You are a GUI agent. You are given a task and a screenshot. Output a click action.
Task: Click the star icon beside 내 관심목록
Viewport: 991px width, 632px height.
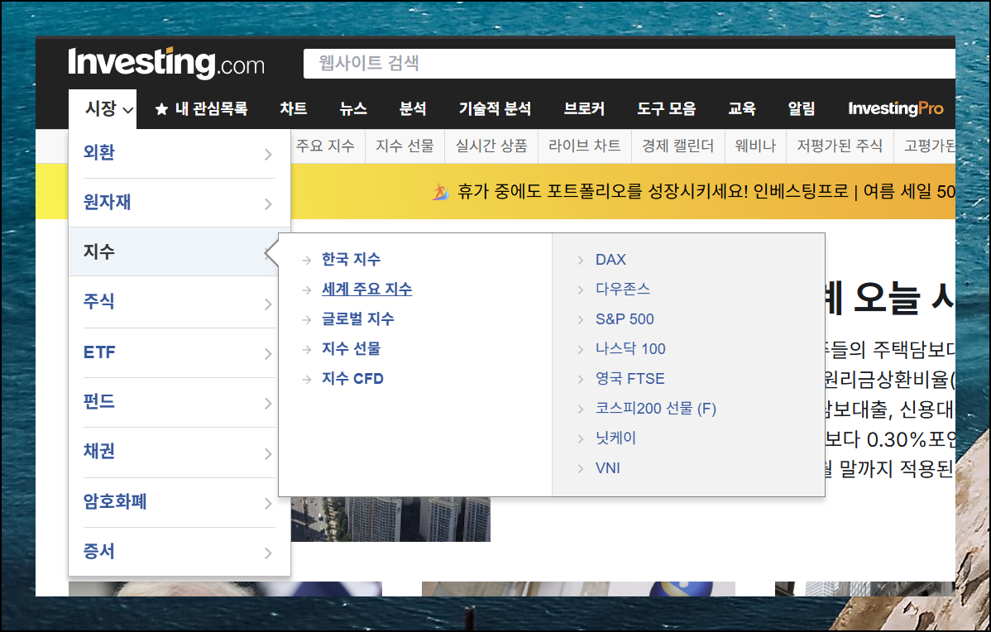161,109
